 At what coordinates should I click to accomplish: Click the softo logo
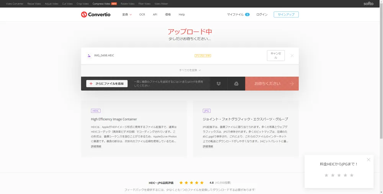tap(368, 4)
